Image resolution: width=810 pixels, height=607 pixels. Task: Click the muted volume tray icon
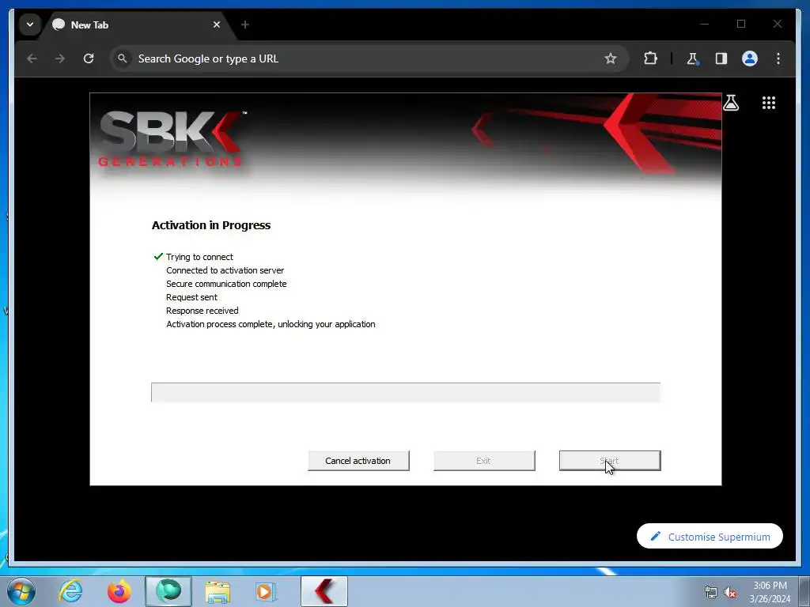pos(730,592)
